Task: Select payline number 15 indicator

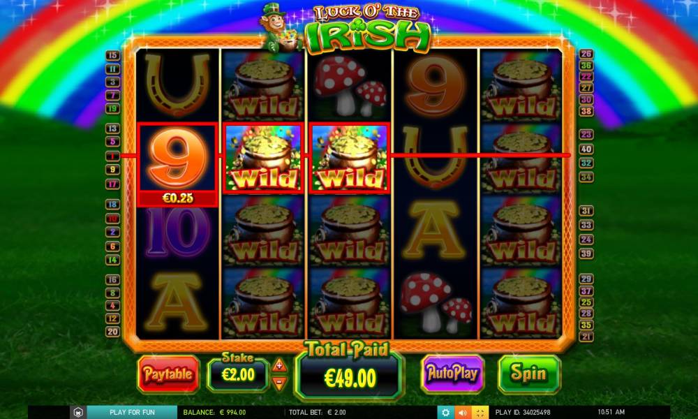Action: [112, 55]
